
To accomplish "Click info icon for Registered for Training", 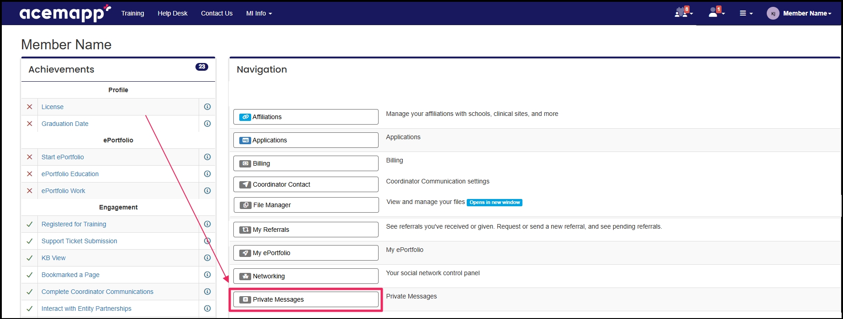I will pos(207,224).
